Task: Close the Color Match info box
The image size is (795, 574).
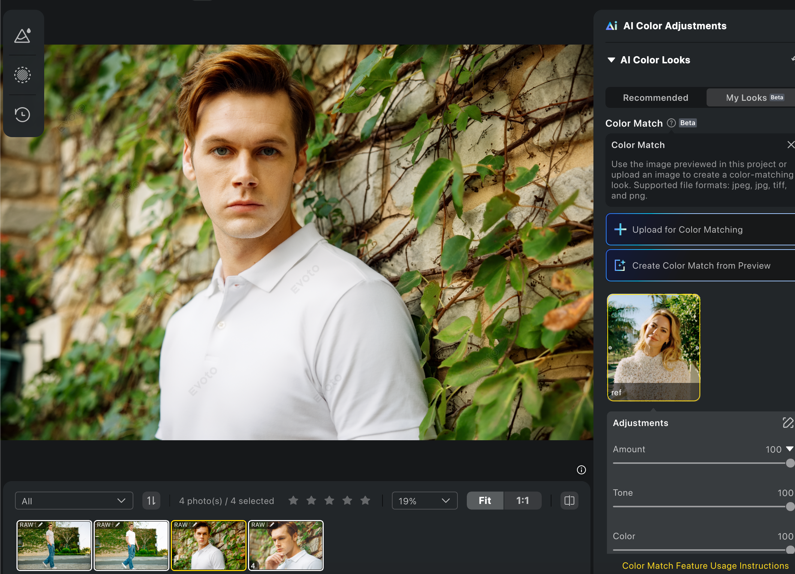Action: [791, 145]
